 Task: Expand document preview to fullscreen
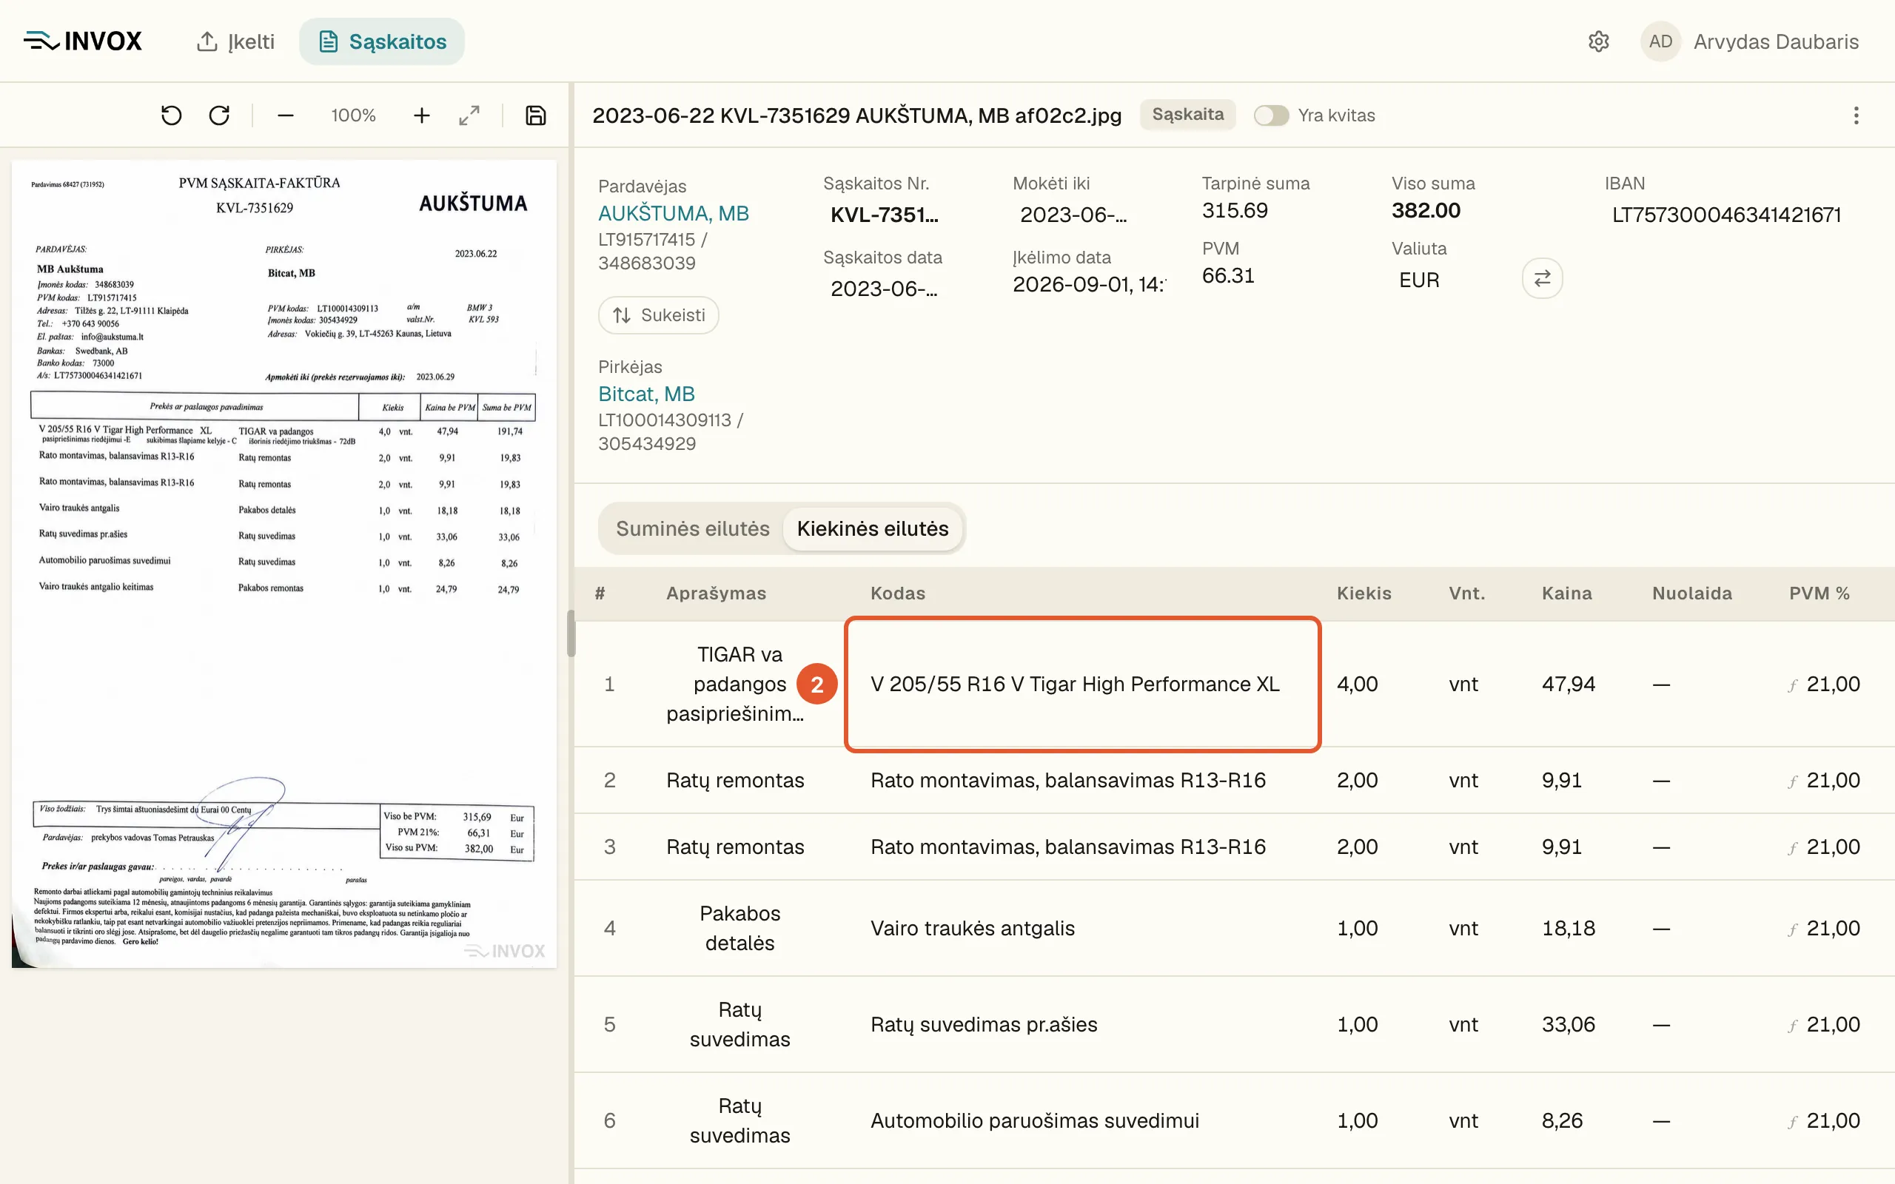[469, 116]
